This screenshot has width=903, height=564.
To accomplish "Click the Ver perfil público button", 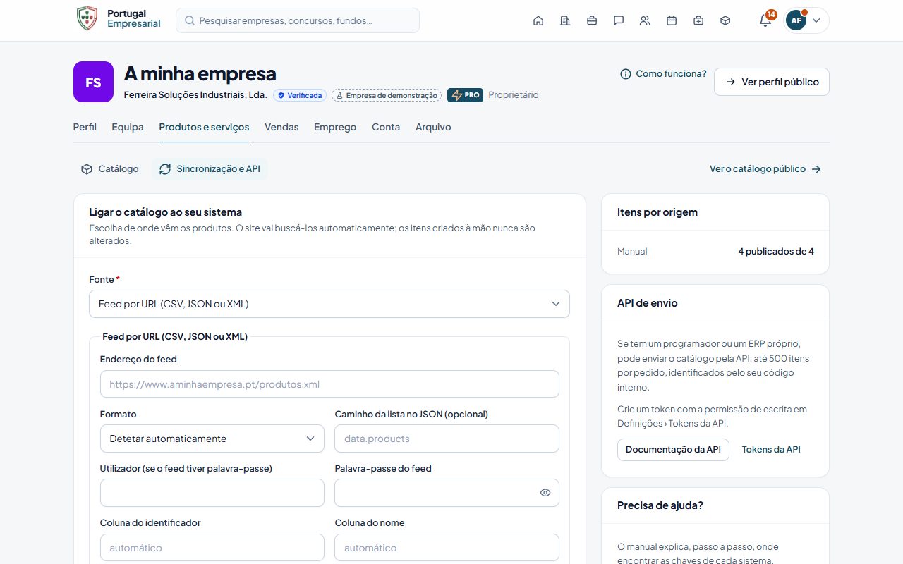I will tap(772, 82).
